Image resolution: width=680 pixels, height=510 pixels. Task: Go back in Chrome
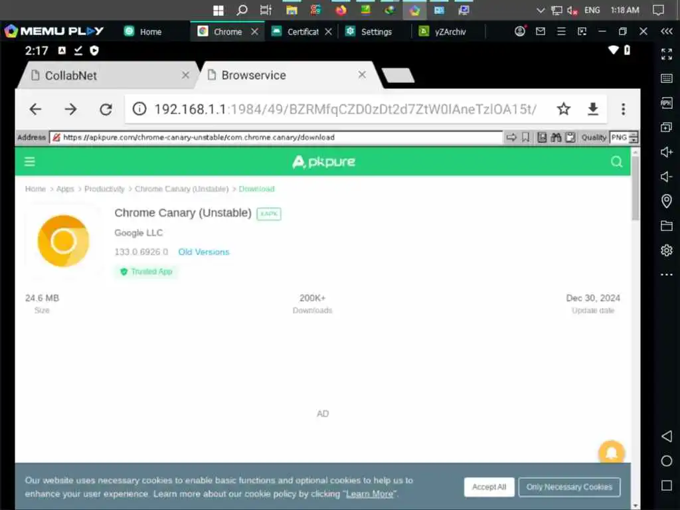36,109
